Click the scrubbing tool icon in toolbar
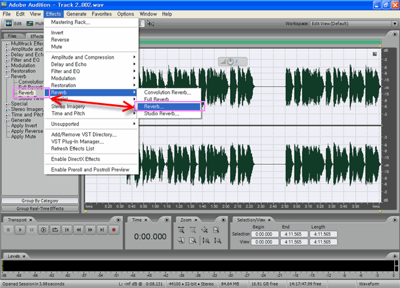Image resolution: width=400 pixels, height=288 pixels. click(x=150, y=23)
